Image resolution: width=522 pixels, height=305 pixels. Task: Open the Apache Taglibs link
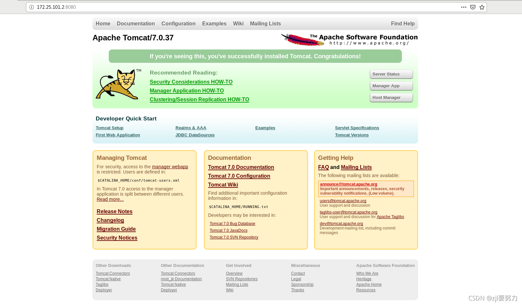pos(390,217)
